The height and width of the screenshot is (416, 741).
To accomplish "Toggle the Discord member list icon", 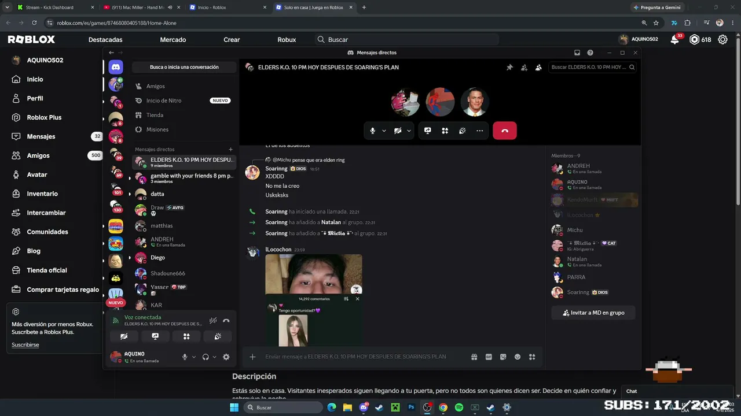I will (x=538, y=68).
